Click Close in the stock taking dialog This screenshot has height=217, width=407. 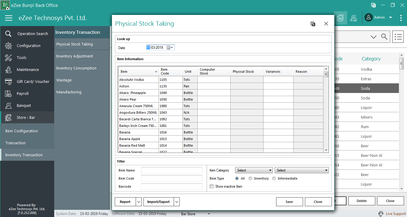318,202
